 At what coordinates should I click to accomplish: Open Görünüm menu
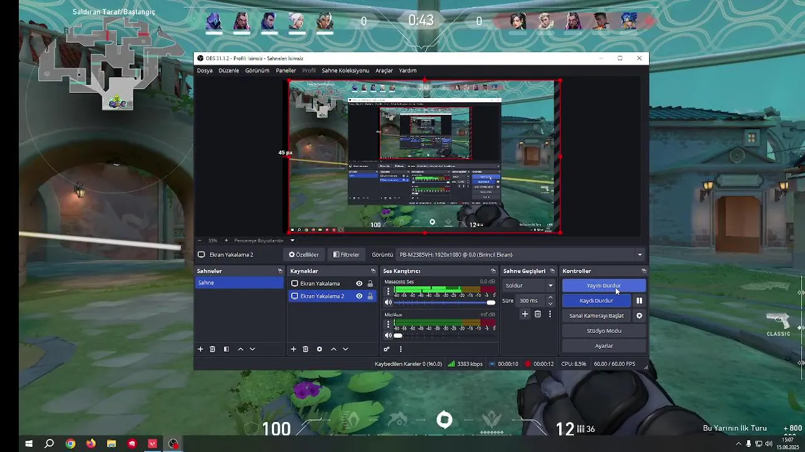click(x=257, y=70)
